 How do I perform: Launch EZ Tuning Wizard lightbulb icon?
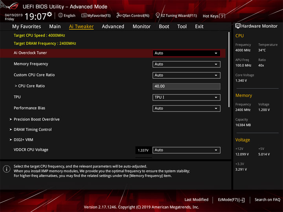[158, 15]
